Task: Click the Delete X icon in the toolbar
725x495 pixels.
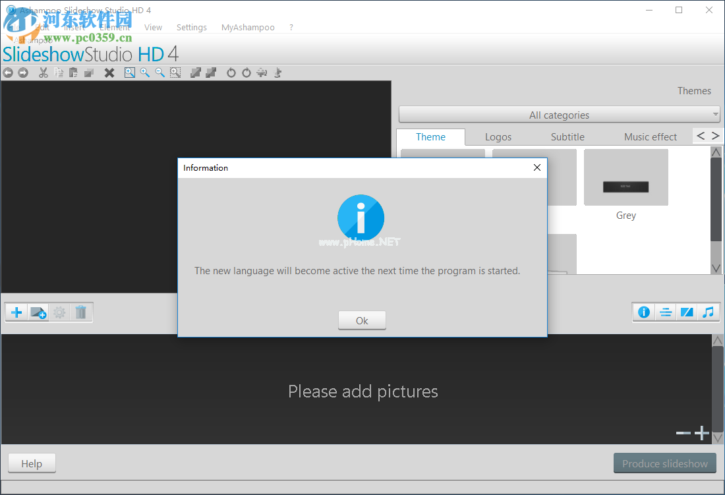Action: (109, 73)
